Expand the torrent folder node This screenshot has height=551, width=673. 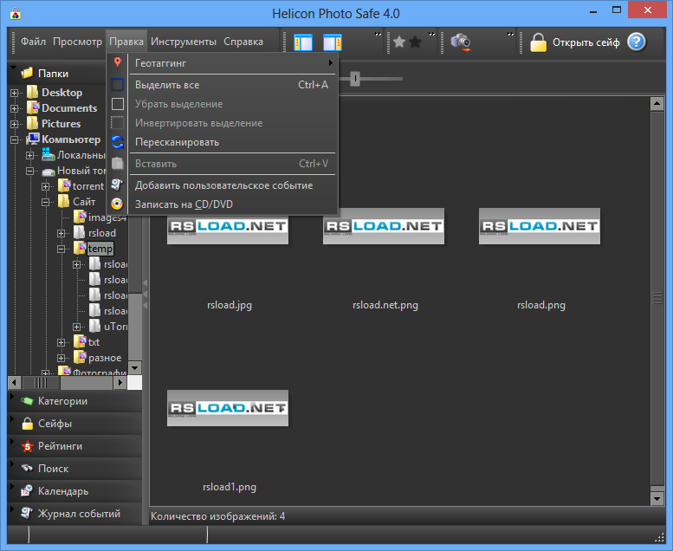(x=46, y=186)
